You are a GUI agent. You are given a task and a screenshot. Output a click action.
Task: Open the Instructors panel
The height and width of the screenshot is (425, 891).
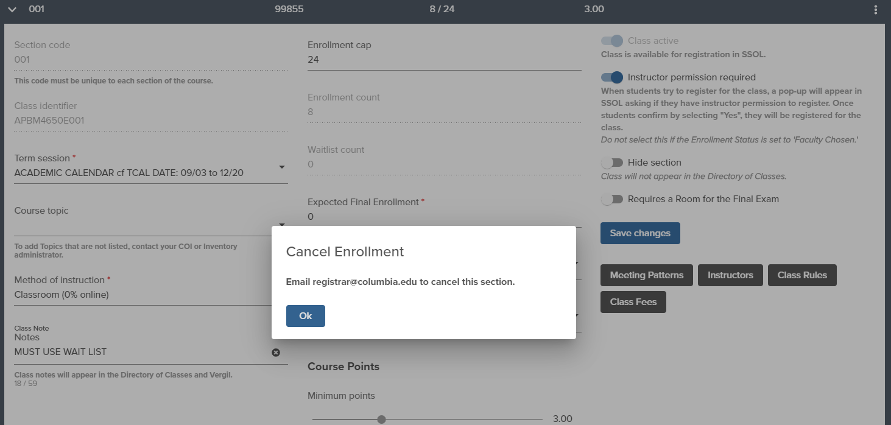(x=730, y=275)
